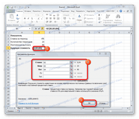Click the Wrap Text icon

click(58, 15)
